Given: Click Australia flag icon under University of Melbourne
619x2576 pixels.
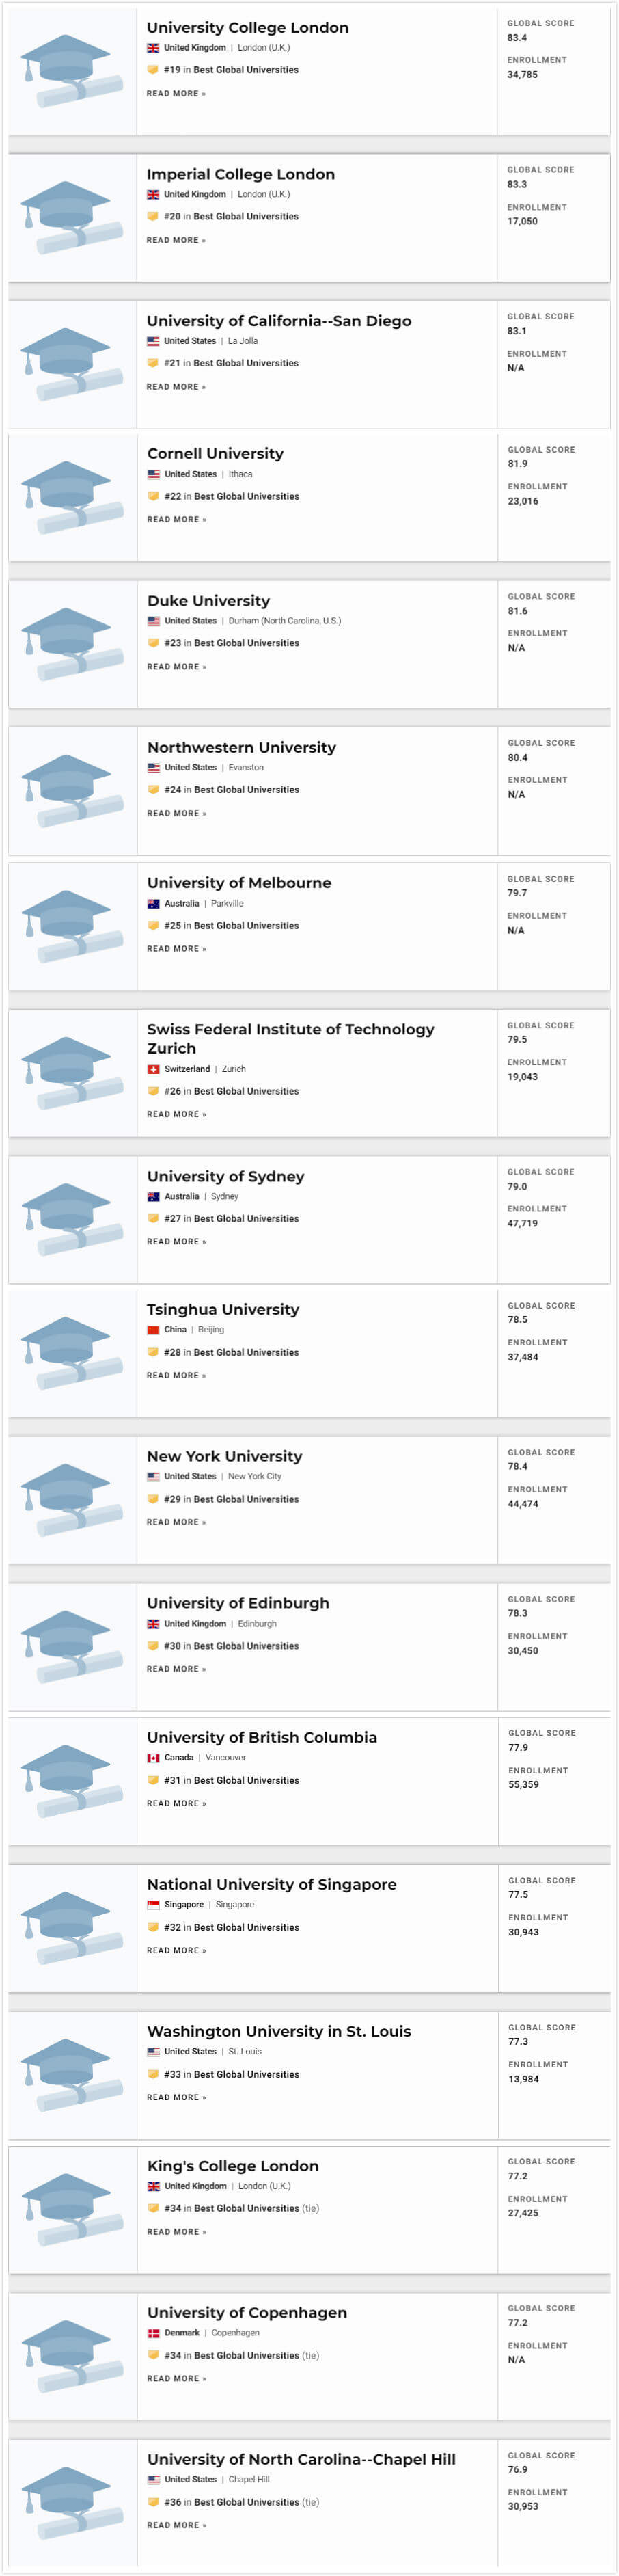Looking at the screenshot, I should (153, 903).
